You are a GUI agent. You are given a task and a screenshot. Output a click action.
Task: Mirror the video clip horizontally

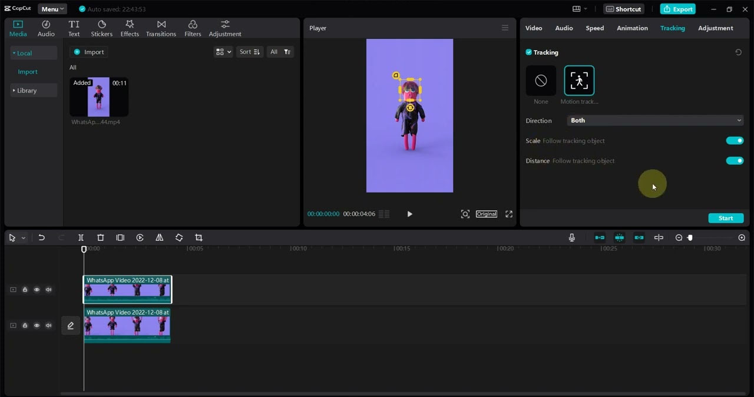159,237
